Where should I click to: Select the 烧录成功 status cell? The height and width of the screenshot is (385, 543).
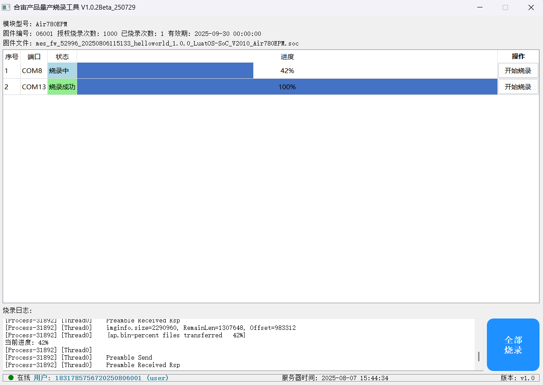[x=62, y=87]
